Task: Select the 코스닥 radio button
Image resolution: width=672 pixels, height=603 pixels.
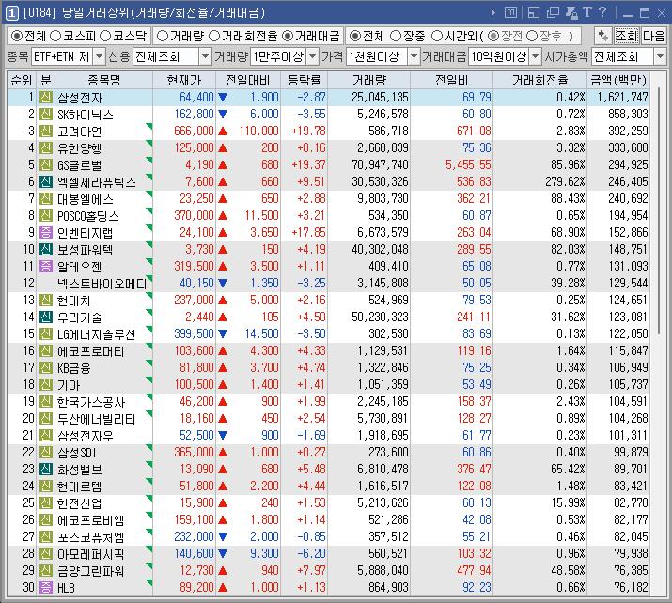Action: (x=105, y=36)
